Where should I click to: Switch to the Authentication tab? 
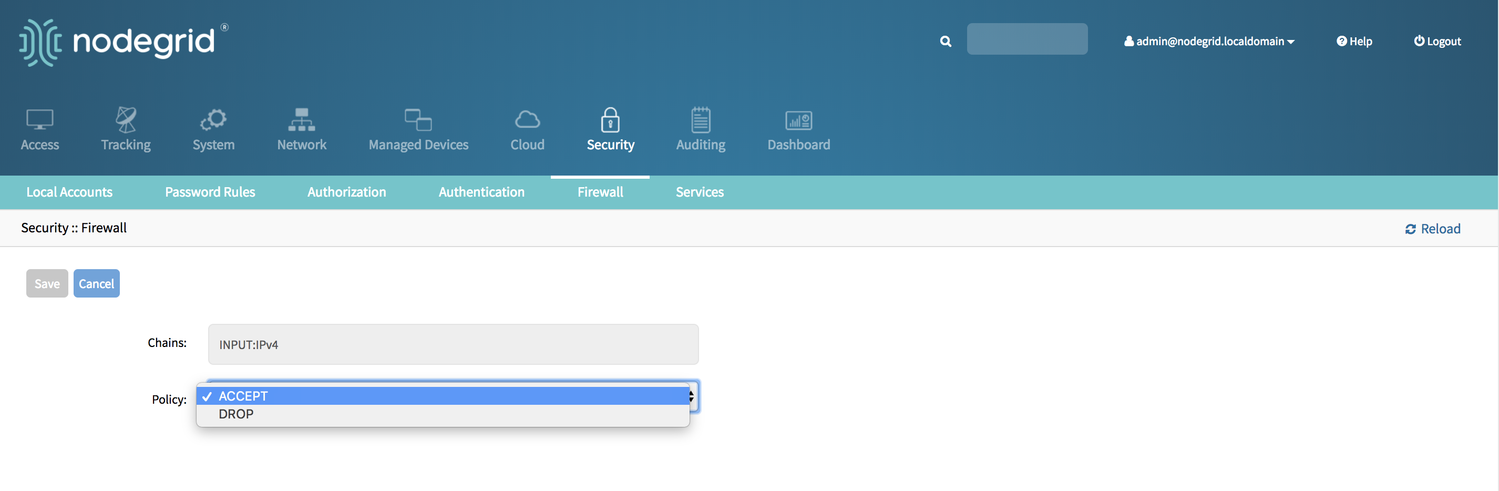[x=482, y=192]
